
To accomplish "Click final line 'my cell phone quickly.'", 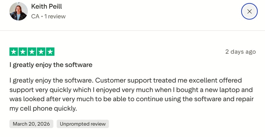I will pyautogui.click(x=43, y=108).
